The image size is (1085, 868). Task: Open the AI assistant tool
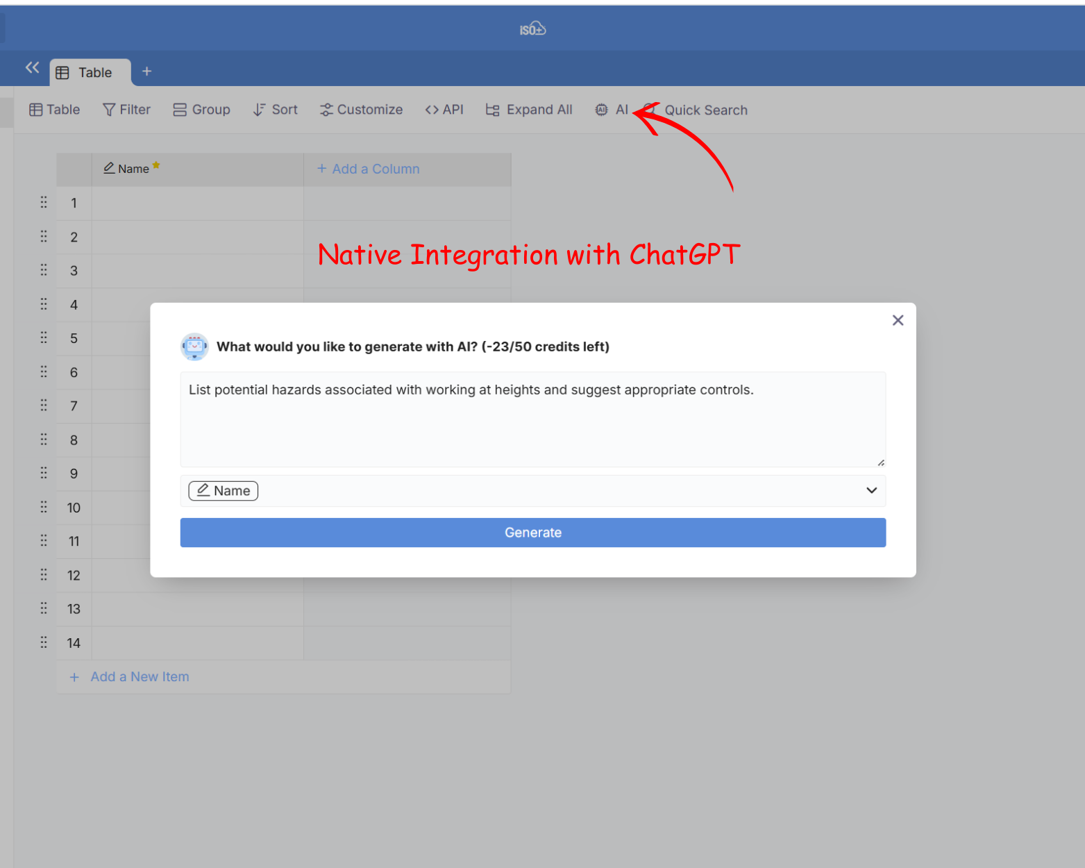click(x=612, y=110)
